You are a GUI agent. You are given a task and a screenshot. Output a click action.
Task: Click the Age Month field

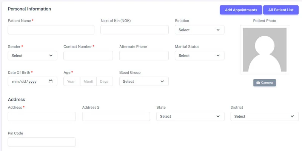point(88,81)
